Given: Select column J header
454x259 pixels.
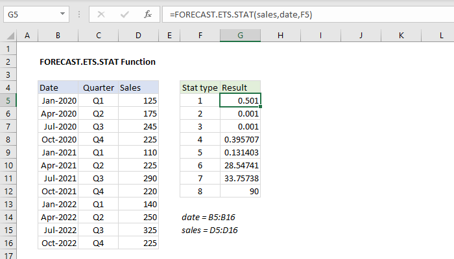Looking at the screenshot, I should [x=361, y=36].
